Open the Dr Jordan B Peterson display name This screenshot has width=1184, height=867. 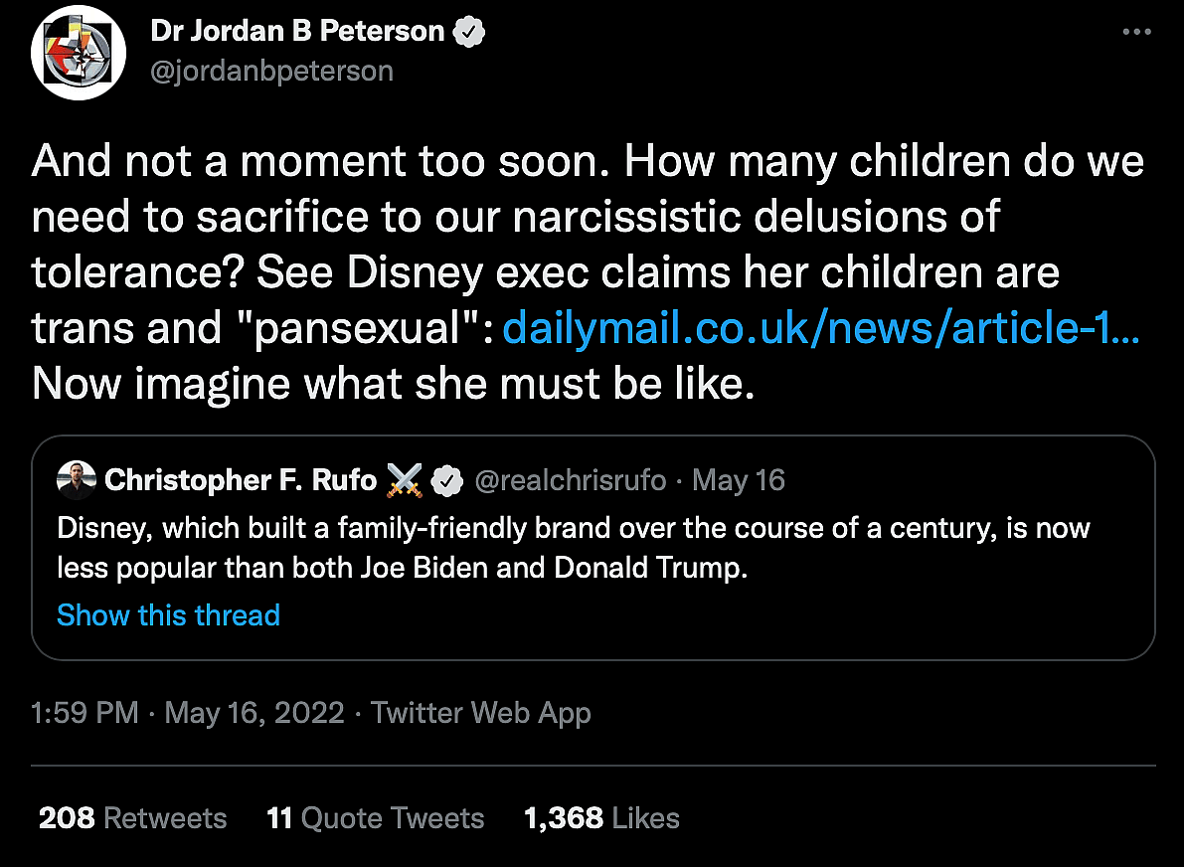pyautogui.click(x=297, y=32)
